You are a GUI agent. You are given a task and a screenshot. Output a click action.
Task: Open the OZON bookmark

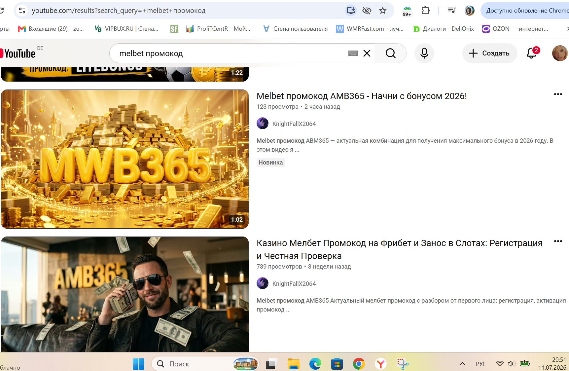click(x=515, y=29)
